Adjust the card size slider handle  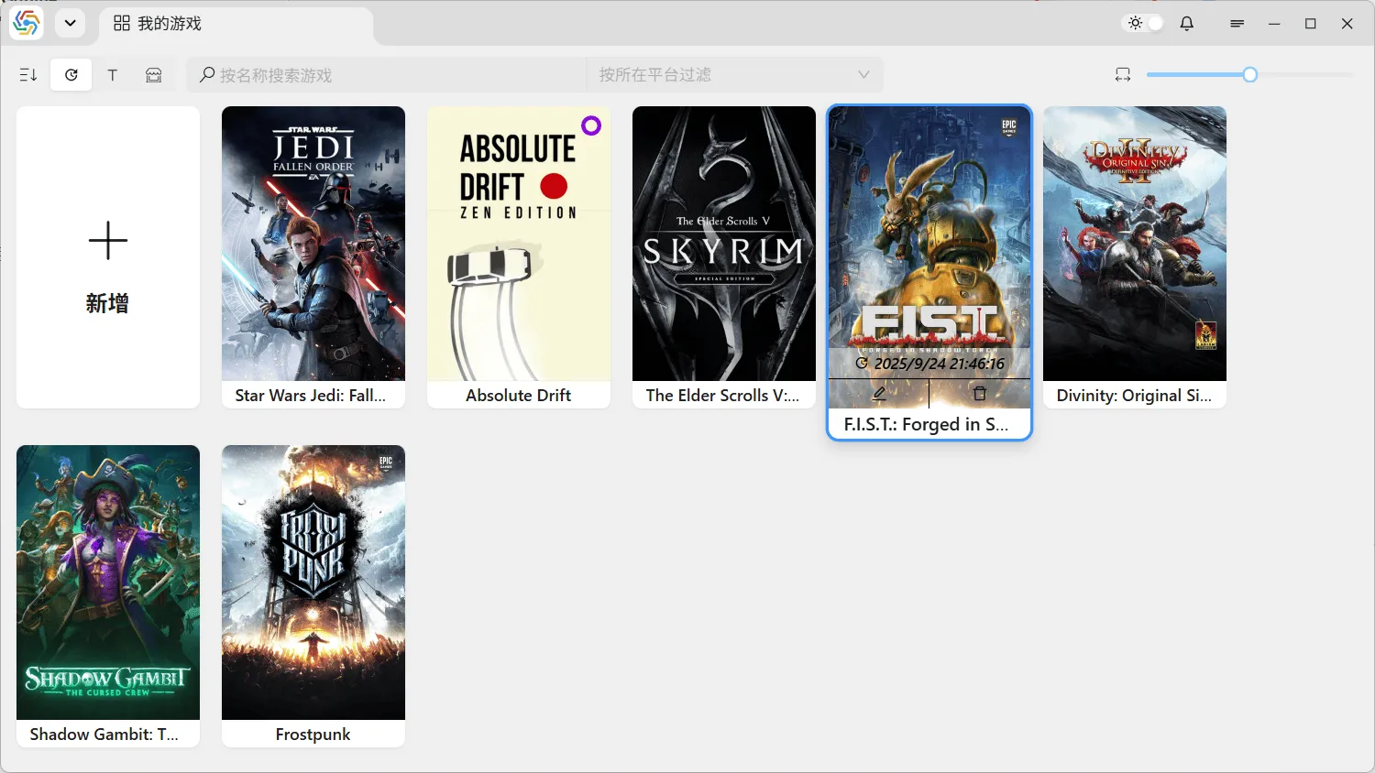(x=1249, y=75)
